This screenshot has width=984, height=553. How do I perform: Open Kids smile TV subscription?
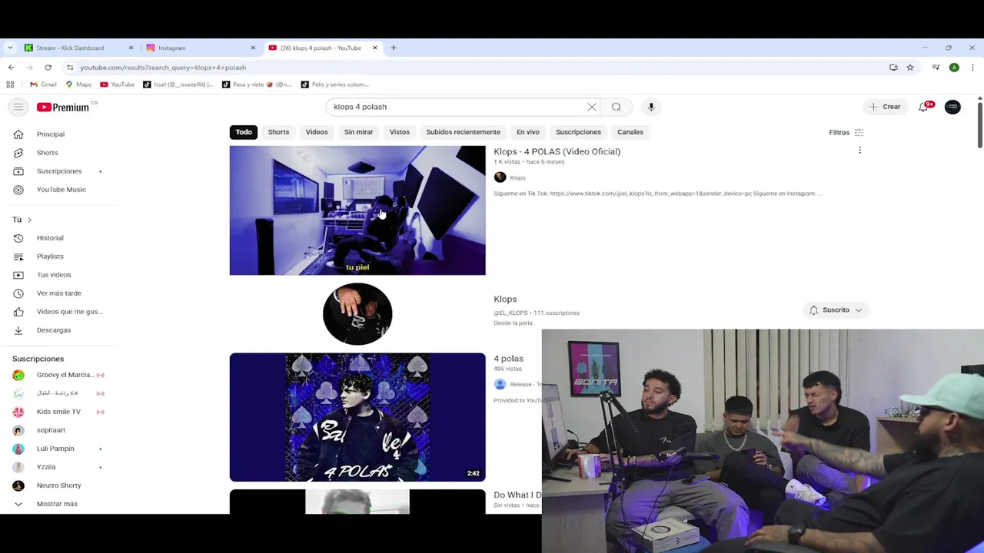(58, 412)
